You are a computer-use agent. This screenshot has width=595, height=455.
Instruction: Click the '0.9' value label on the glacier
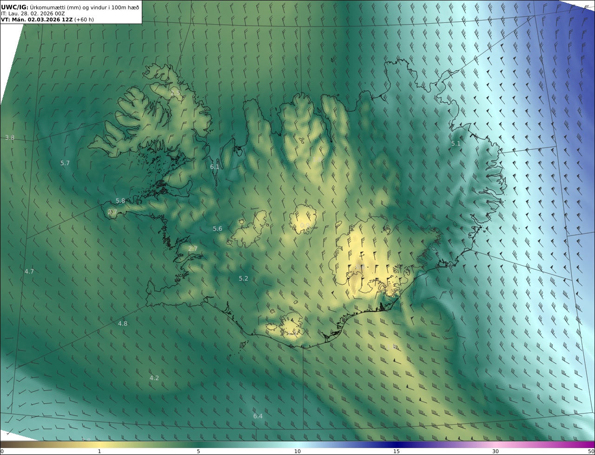coord(305,226)
